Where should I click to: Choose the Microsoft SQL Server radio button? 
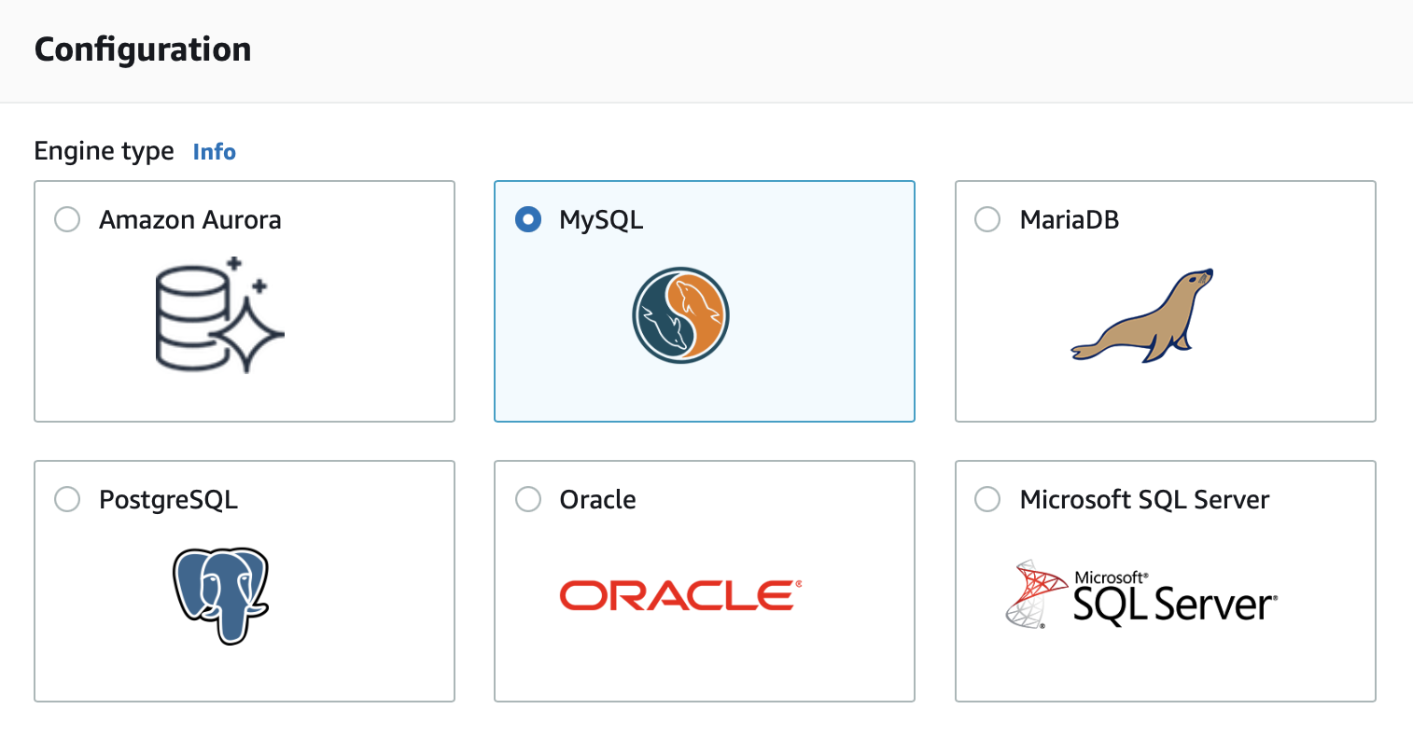pyautogui.click(x=987, y=499)
